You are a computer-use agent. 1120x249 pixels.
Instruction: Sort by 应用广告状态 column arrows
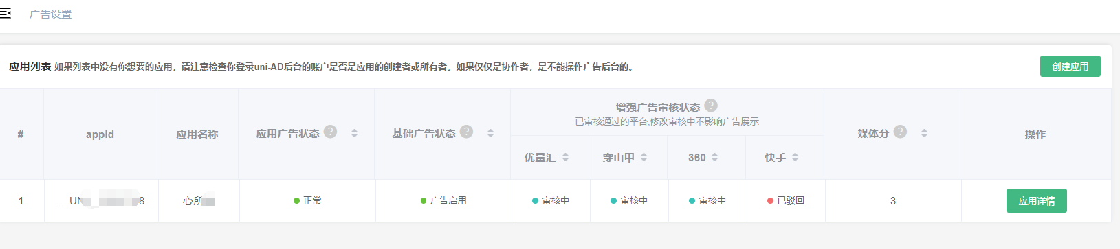pos(354,133)
